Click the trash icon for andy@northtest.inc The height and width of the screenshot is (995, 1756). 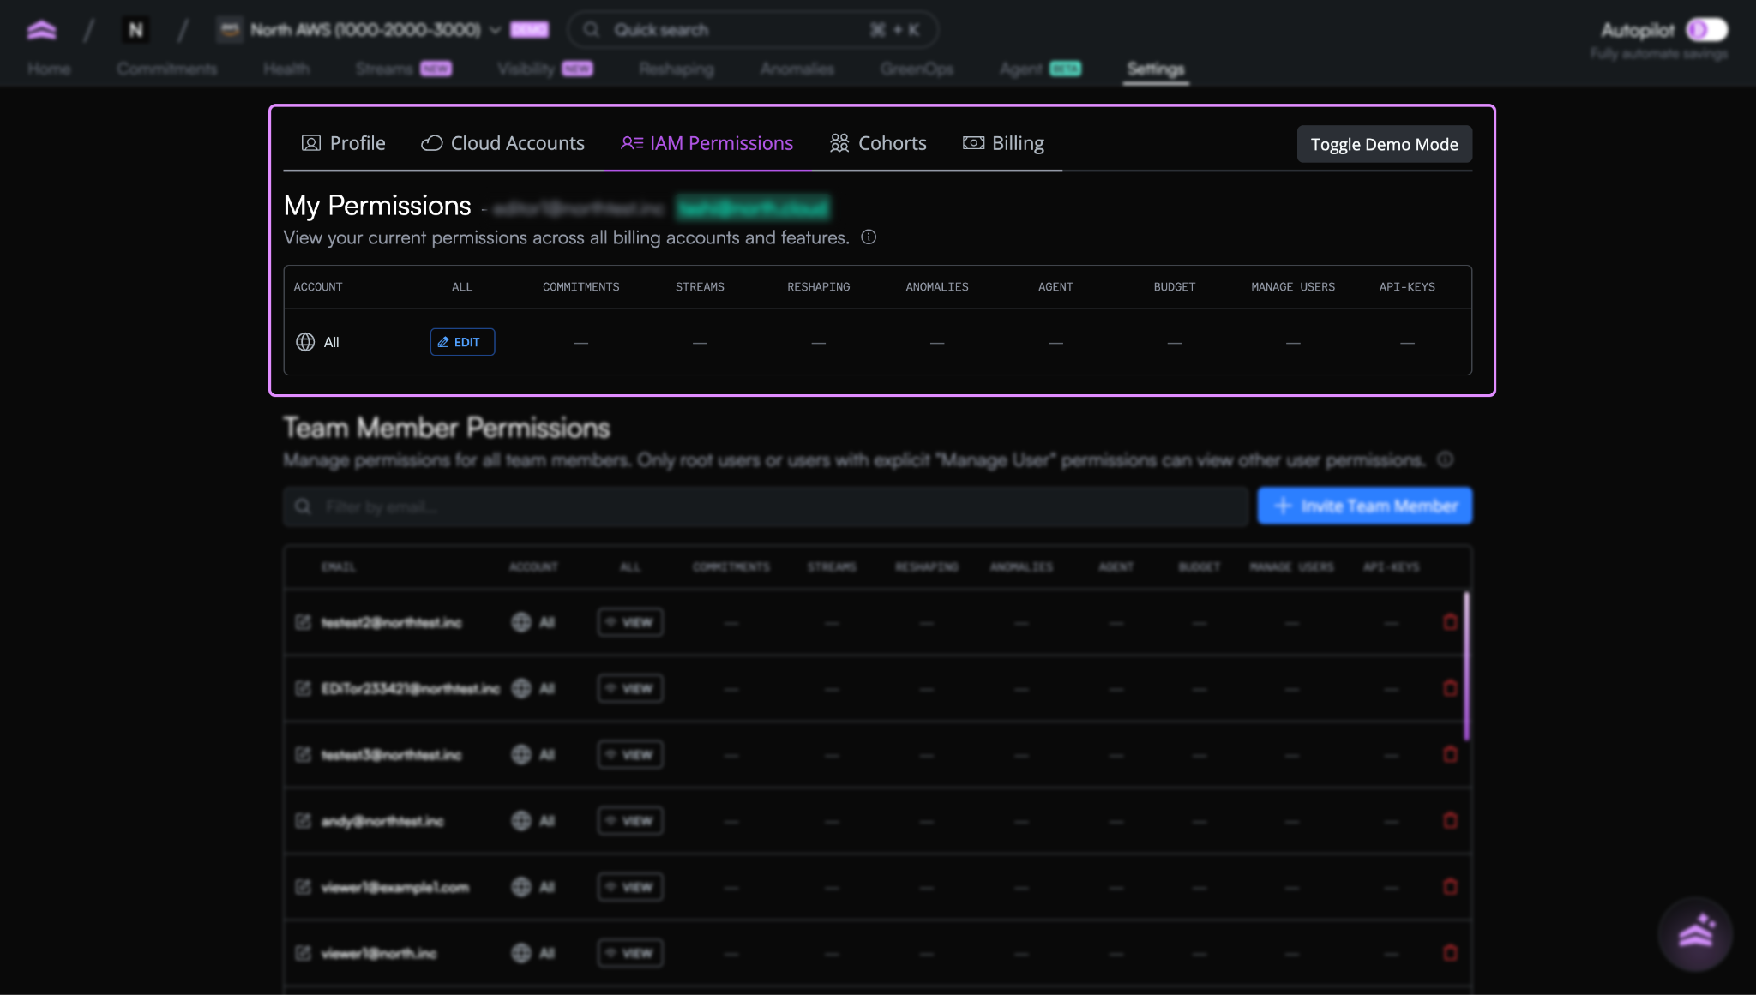point(1450,820)
